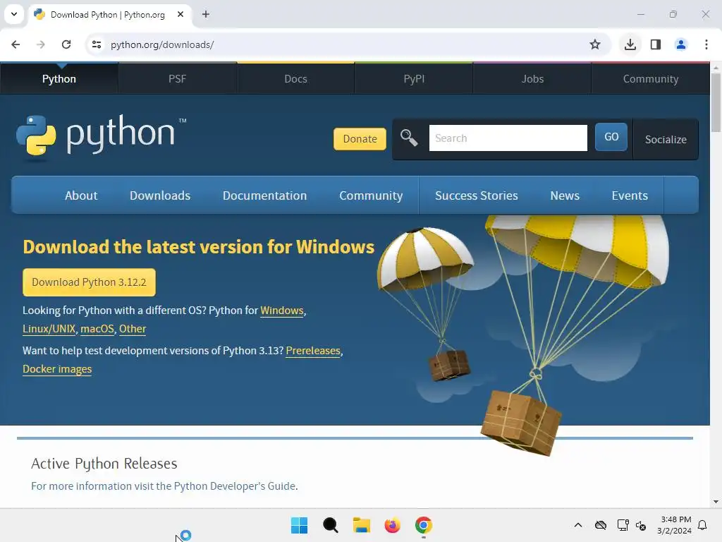Viewport: 722px width, 542px height.
Task: Open the Success Stories menu
Action: pos(477,195)
